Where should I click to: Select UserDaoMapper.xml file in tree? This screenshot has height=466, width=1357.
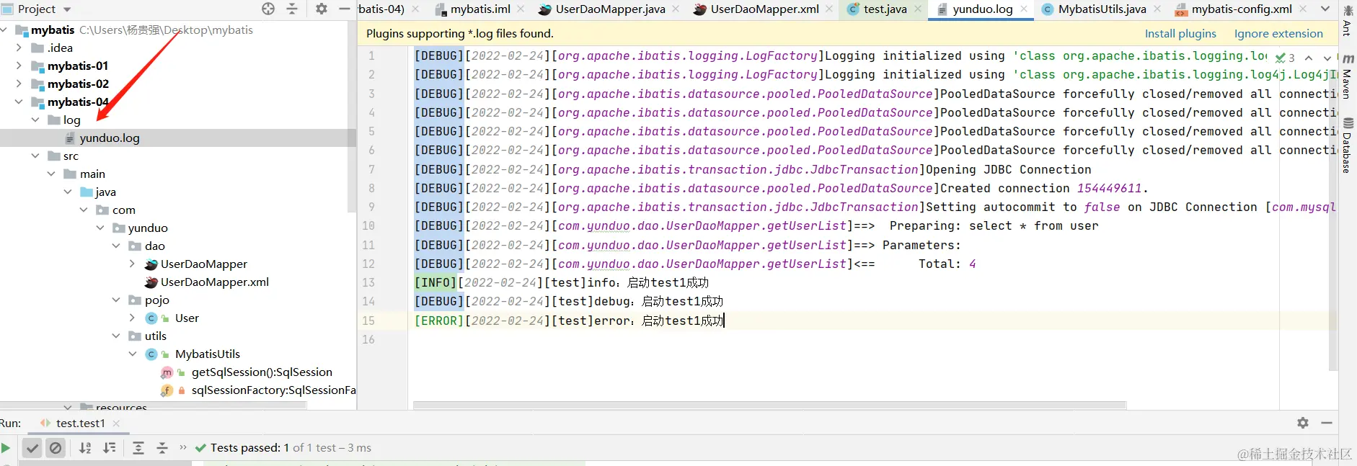pos(214,282)
